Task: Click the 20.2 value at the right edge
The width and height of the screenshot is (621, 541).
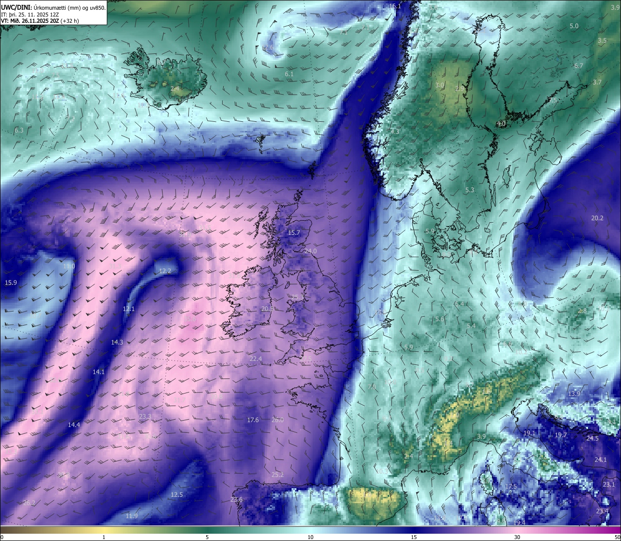Action: 597,218
